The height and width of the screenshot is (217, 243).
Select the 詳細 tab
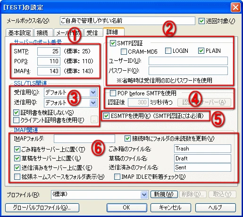114,32
